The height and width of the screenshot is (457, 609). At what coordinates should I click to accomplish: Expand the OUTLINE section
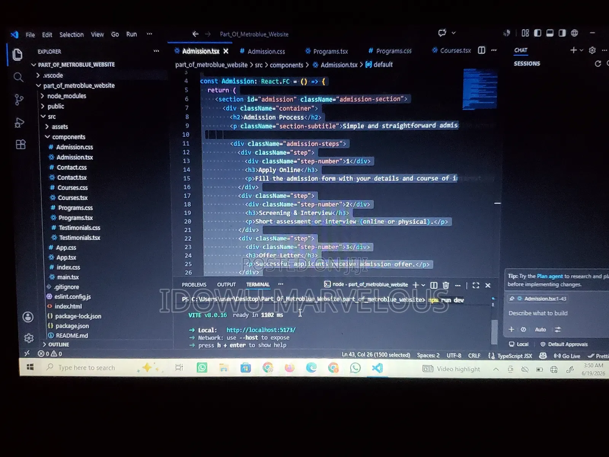pos(59,344)
